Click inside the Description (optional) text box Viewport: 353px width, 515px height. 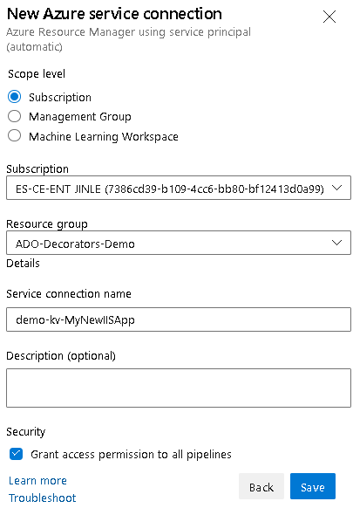tap(179, 388)
